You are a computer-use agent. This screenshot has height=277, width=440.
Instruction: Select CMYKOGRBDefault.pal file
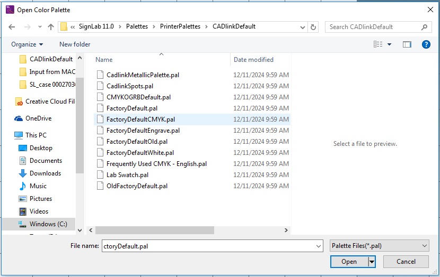(x=138, y=97)
